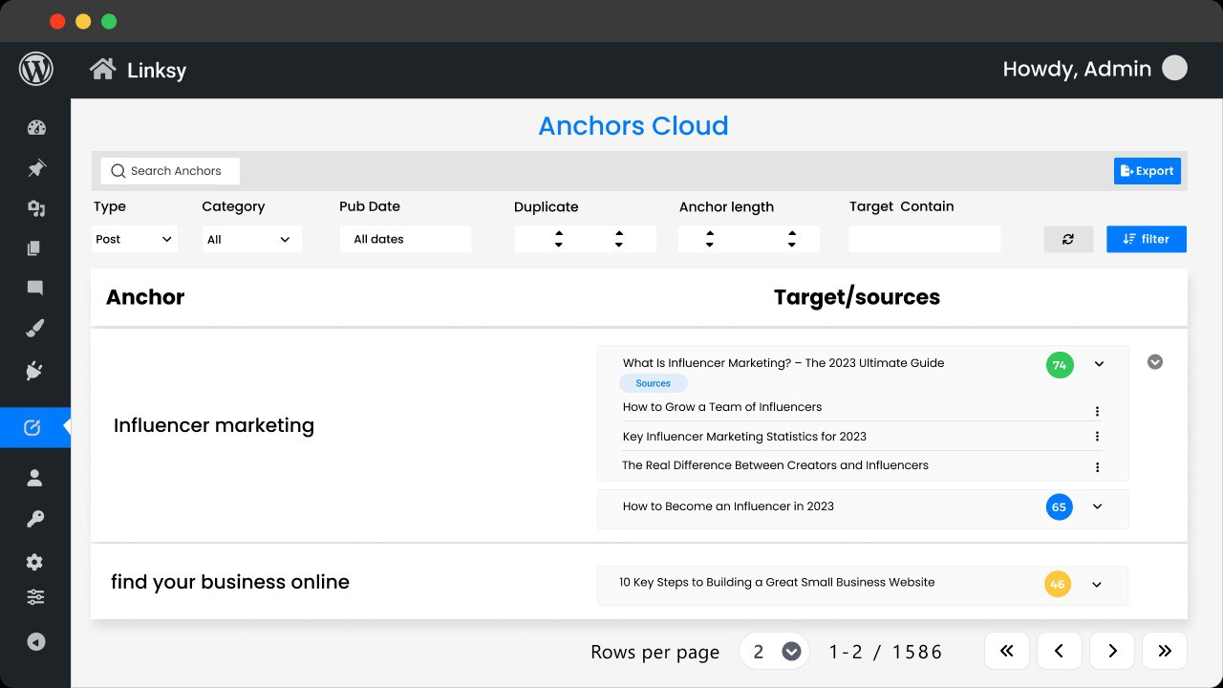Viewport: 1223px width, 688px height.
Task: Click the Linksy home icon
Action: (x=102, y=70)
